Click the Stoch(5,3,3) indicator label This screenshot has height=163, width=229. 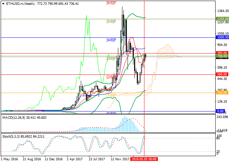click(x=14, y=136)
